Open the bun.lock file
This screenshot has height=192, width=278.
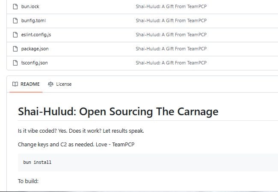pyautogui.click(x=30, y=6)
